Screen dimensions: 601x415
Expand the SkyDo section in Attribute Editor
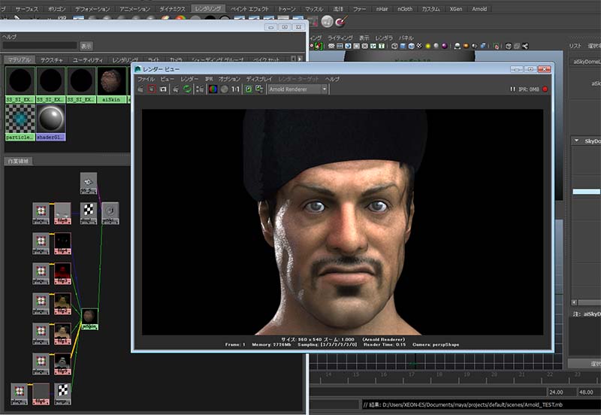click(x=576, y=141)
